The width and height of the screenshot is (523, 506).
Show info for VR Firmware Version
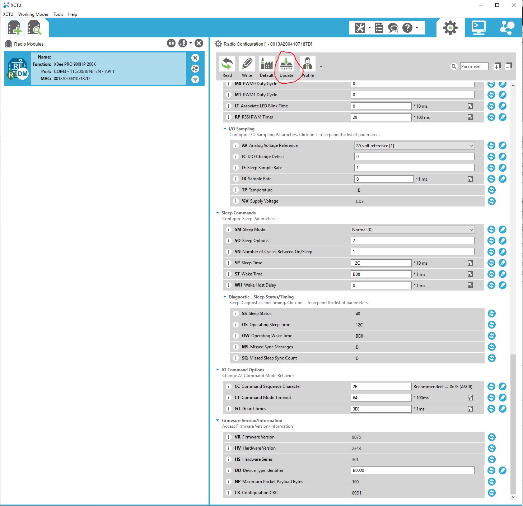coord(229,437)
